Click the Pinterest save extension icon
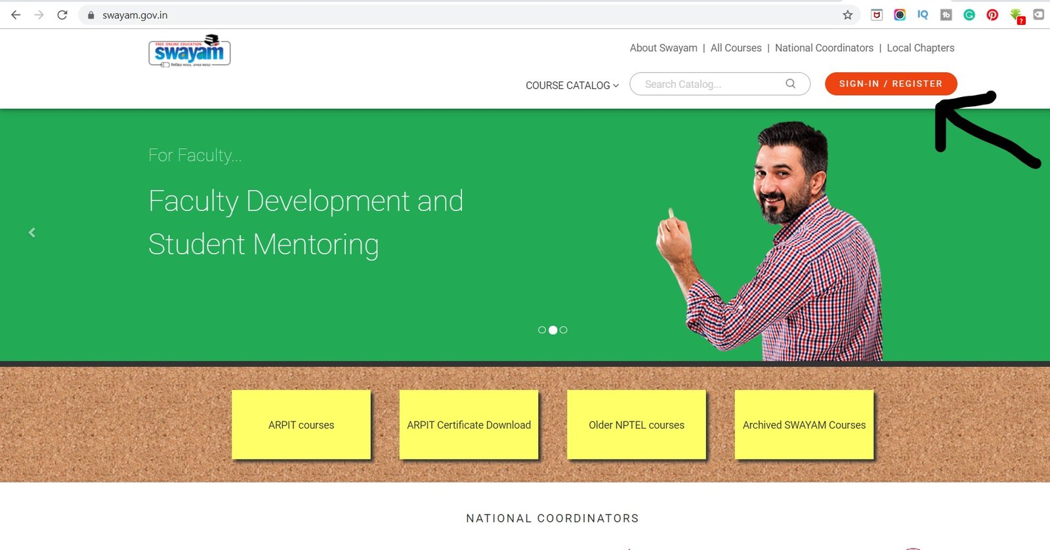Viewport: 1050px width, 550px height. coord(992,14)
